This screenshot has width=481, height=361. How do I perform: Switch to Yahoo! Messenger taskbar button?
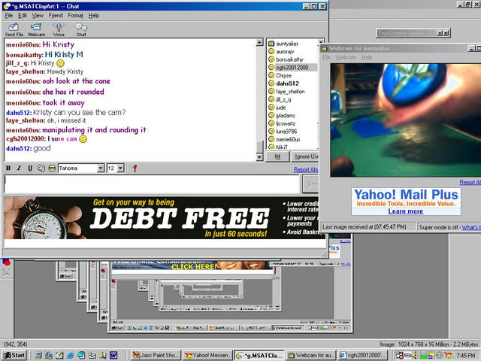pyautogui.click(x=208, y=355)
